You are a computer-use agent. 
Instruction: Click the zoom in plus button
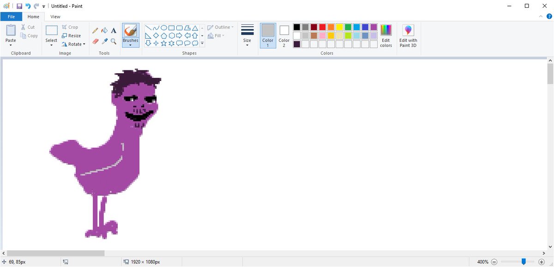tap(542, 262)
